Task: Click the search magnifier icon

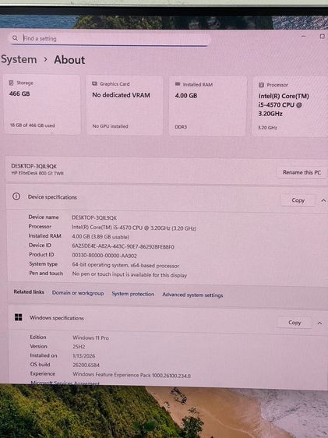Action: [x=15, y=38]
